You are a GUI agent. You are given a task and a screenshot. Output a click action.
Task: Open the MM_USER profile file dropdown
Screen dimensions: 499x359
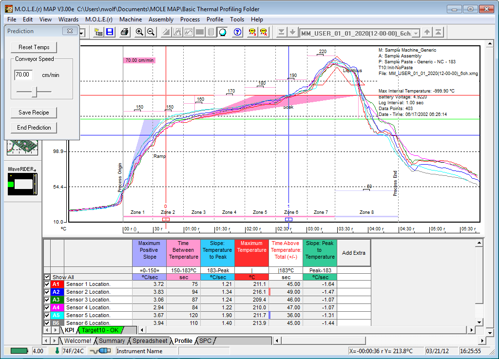[416, 33]
